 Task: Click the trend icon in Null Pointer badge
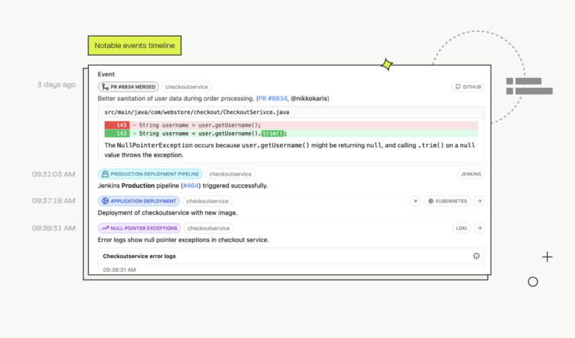[x=106, y=228]
